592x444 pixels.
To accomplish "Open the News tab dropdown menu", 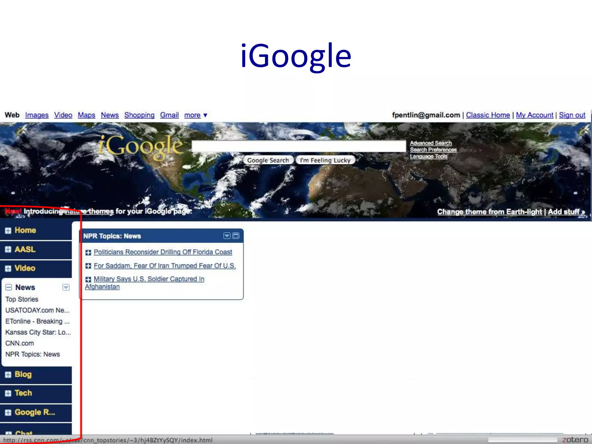I will 66,287.
